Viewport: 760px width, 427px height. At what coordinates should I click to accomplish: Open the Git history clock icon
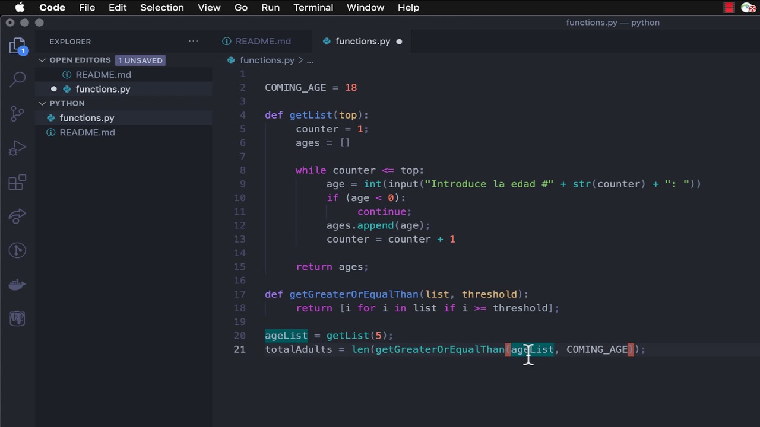click(18, 250)
